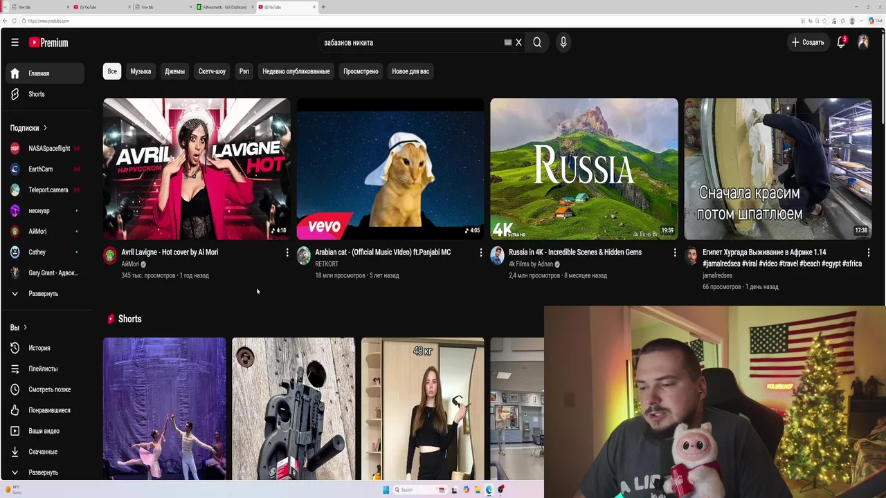The image size is (886, 498).
Task: Open Ваши видео in sidebar
Action: [46, 431]
